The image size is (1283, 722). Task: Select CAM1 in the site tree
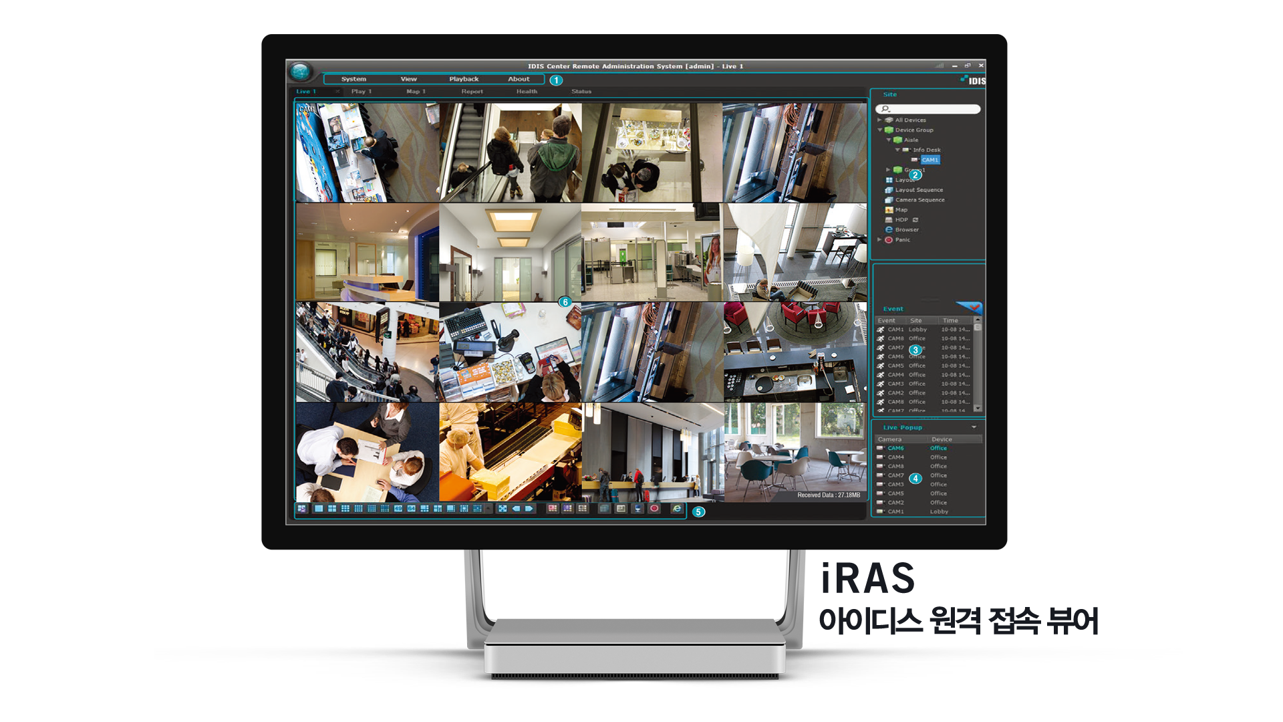tap(930, 160)
